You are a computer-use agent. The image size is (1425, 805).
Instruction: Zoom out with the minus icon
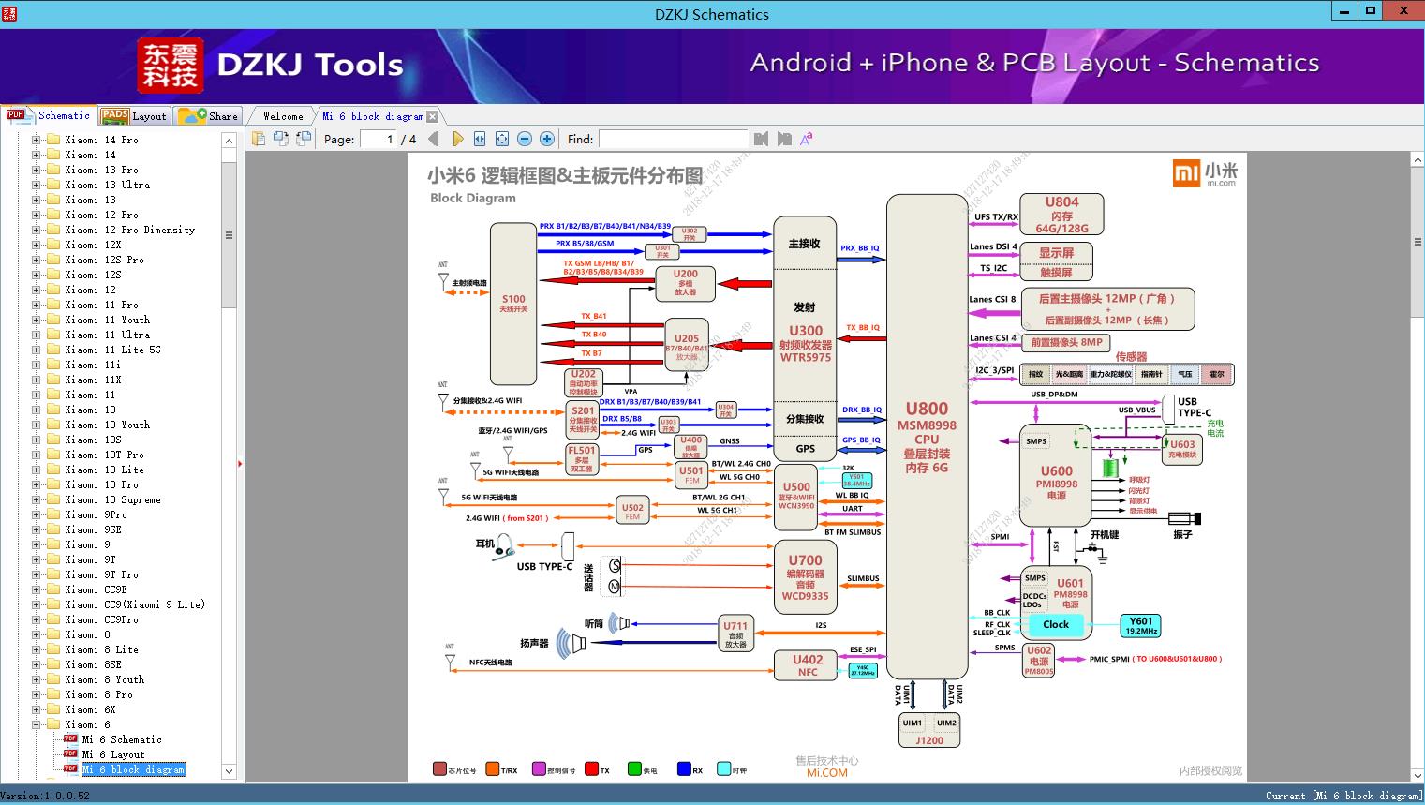(x=525, y=139)
